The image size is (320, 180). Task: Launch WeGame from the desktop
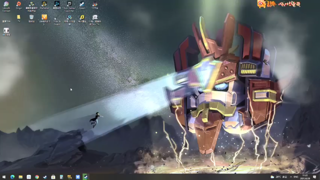point(44,5)
